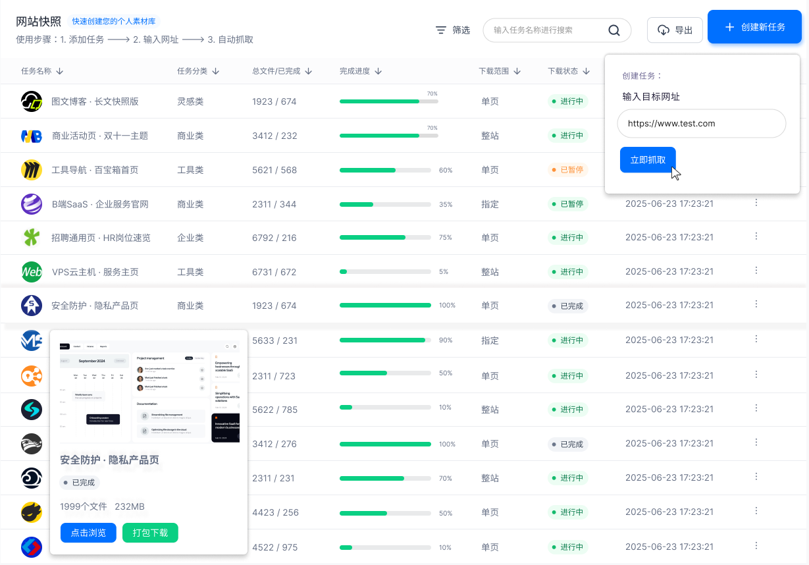Click the 导出 export cloud icon
The image size is (809, 565).
click(663, 30)
